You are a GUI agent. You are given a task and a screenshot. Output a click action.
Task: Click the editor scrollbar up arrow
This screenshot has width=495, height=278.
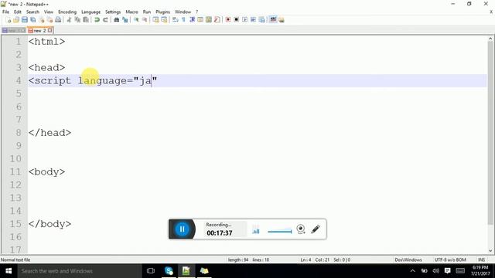pyautogui.click(x=490, y=39)
